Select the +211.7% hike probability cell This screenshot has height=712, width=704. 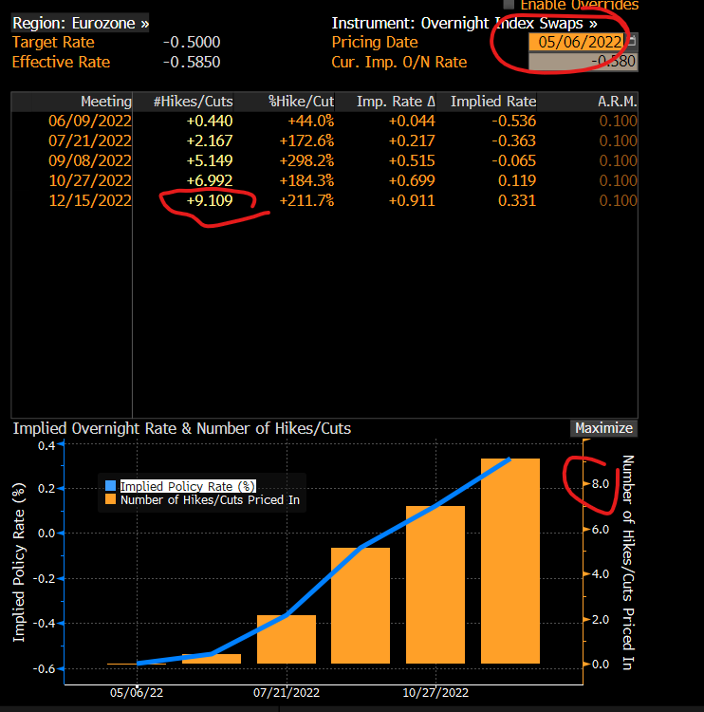coord(306,200)
